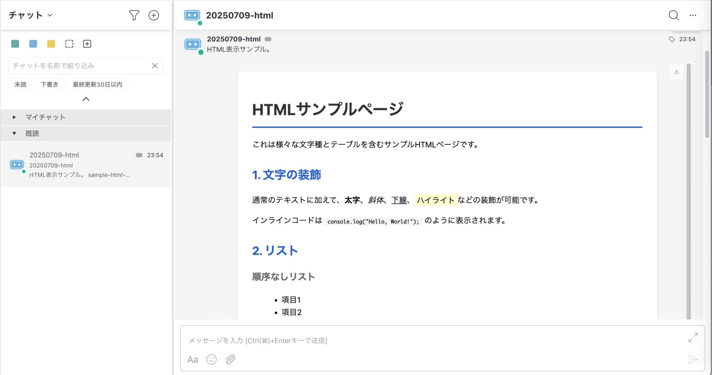Open the more options ellipsis menu
712x375 pixels.
tap(693, 15)
